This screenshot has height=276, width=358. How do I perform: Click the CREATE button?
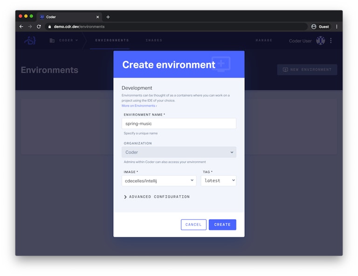pos(222,225)
